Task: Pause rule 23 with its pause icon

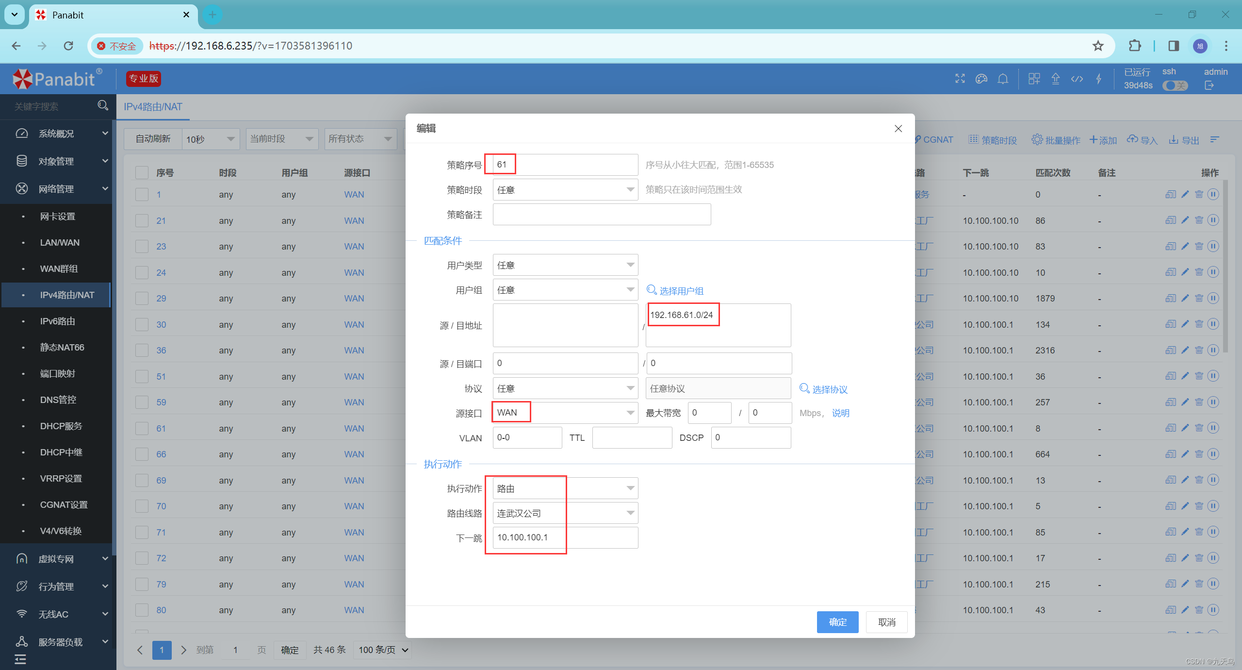Action: click(1213, 246)
